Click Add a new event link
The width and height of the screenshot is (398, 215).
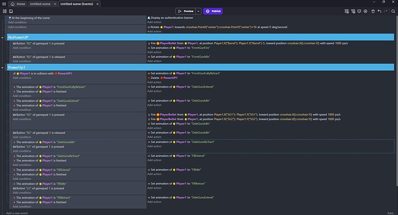(x=17, y=213)
